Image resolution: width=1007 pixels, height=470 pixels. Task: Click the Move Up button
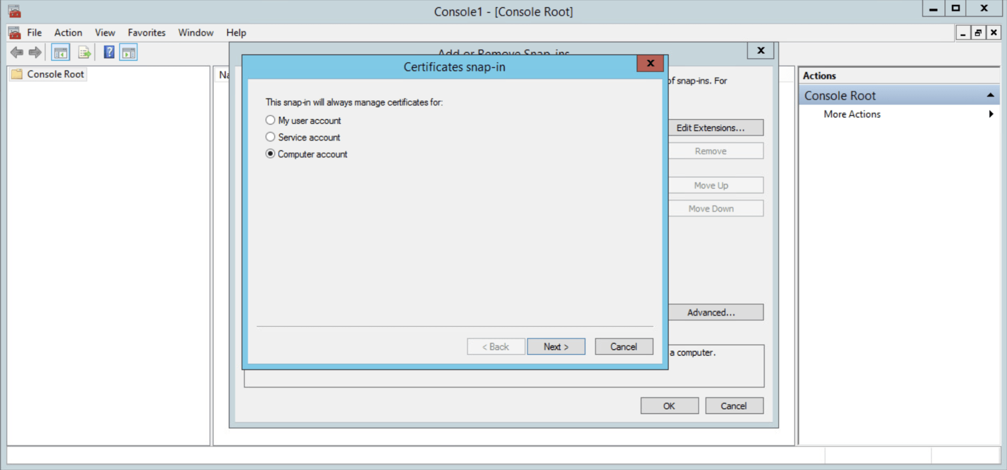[715, 185]
